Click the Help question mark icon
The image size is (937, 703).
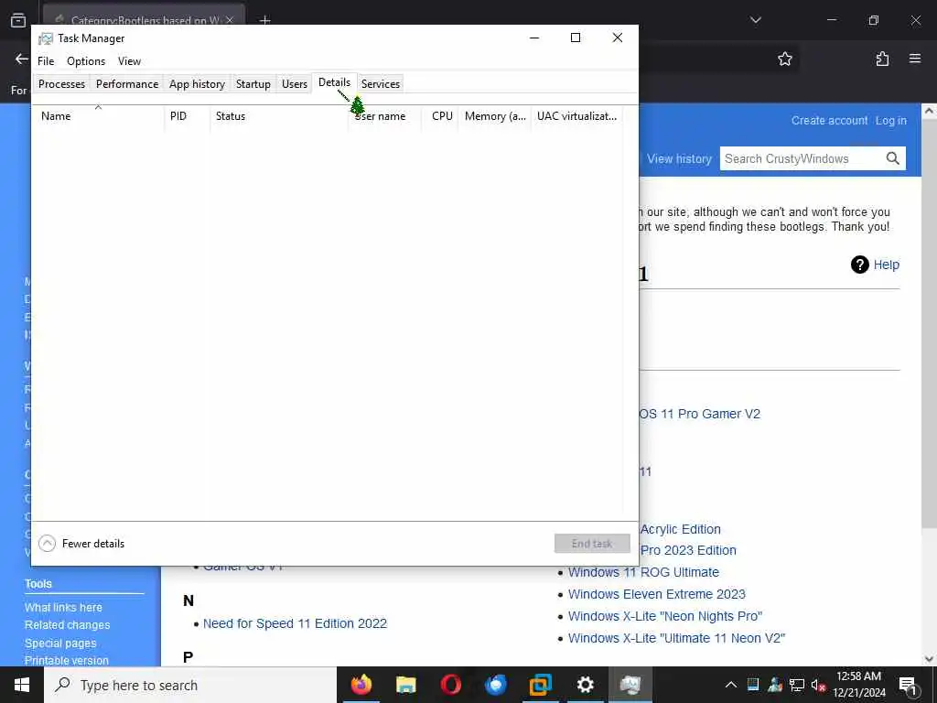[859, 265]
